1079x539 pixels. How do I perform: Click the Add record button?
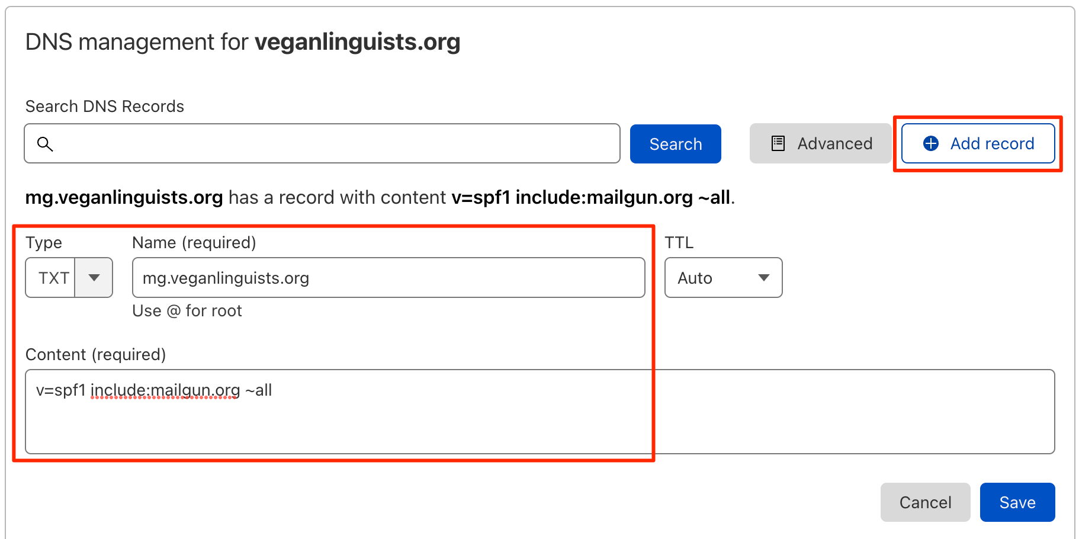coord(978,143)
